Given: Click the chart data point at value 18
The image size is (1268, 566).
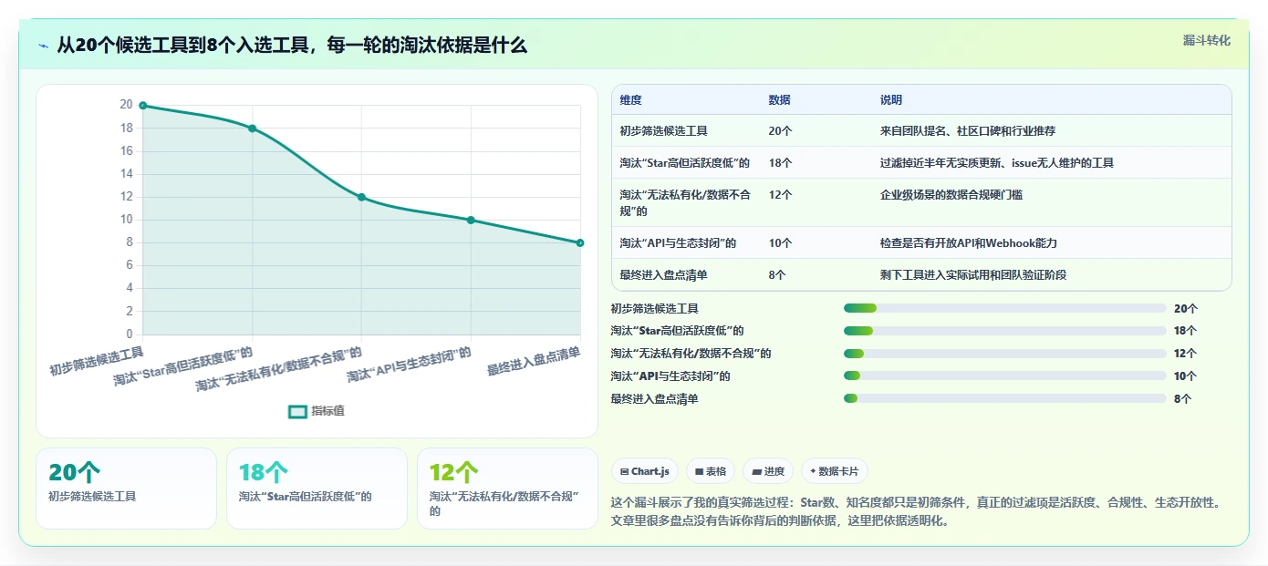Looking at the screenshot, I should (x=252, y=129).
